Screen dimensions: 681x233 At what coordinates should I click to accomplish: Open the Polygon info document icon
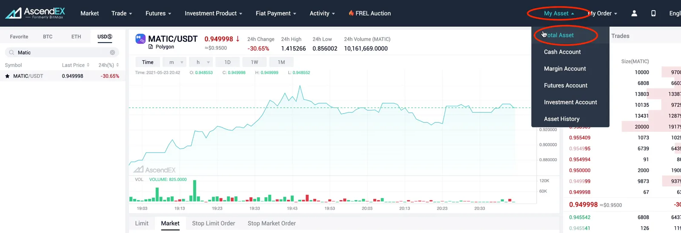(151, 47)
